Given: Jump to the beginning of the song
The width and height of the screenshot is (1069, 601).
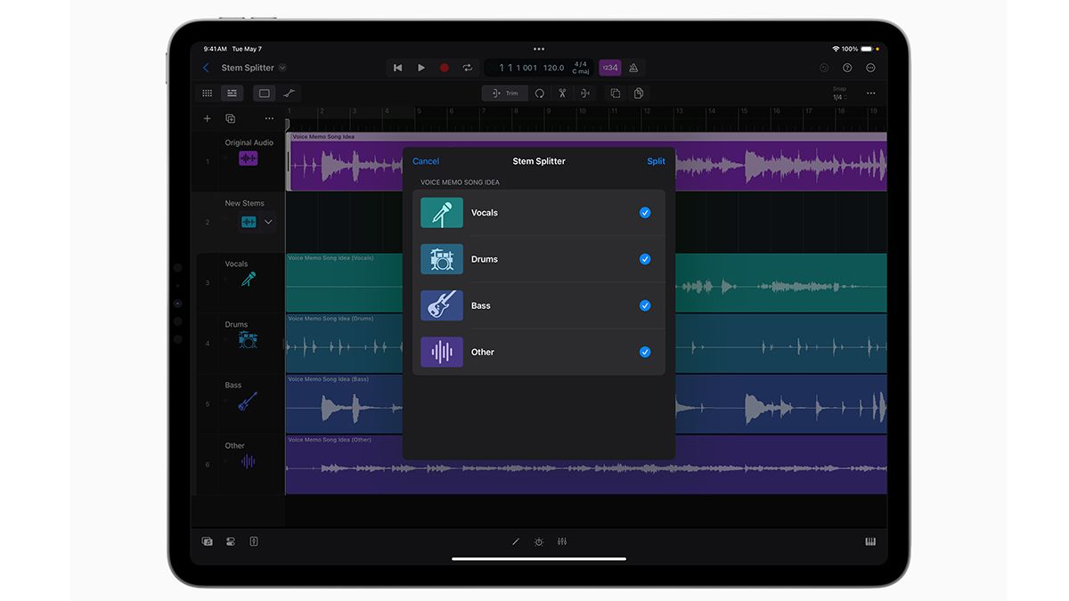Looking at the screenshot, I should (397, 68).
